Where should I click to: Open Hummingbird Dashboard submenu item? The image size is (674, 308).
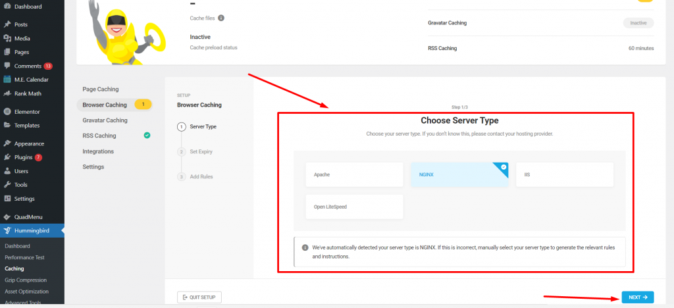point(17,246)
